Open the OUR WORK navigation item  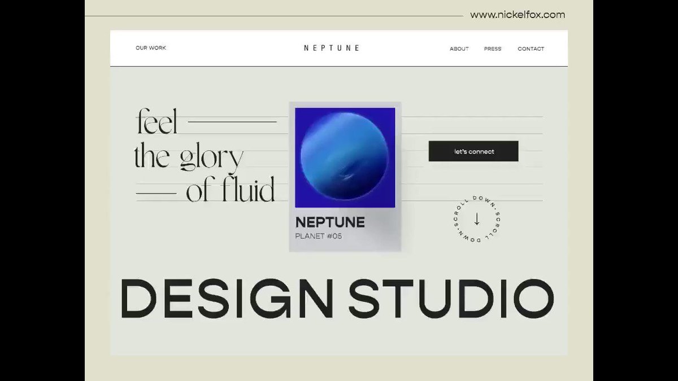point(150,48)
